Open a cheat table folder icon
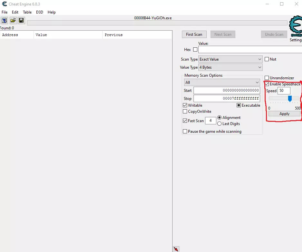This screenshot has height=252, width=302. (13, 20)
